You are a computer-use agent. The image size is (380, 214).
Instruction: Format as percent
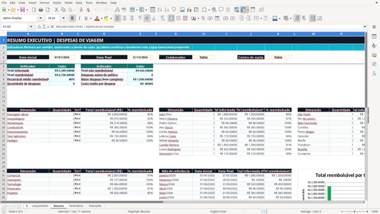click(x=203, y=18)
